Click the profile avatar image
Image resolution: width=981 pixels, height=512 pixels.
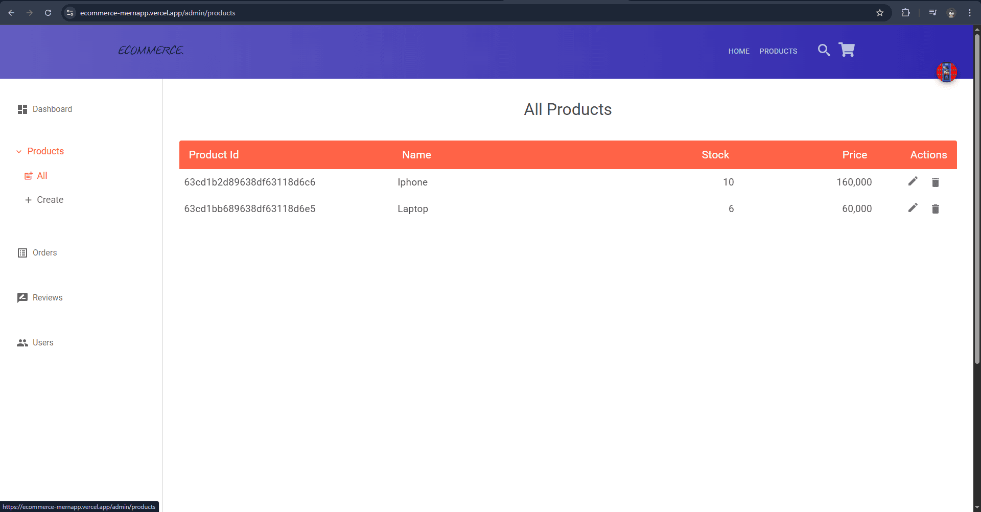946,72
